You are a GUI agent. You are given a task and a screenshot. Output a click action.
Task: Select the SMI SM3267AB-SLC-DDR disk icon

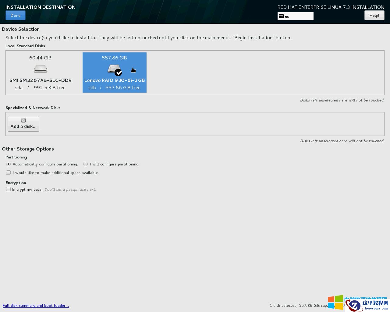(x=40, y=69)
